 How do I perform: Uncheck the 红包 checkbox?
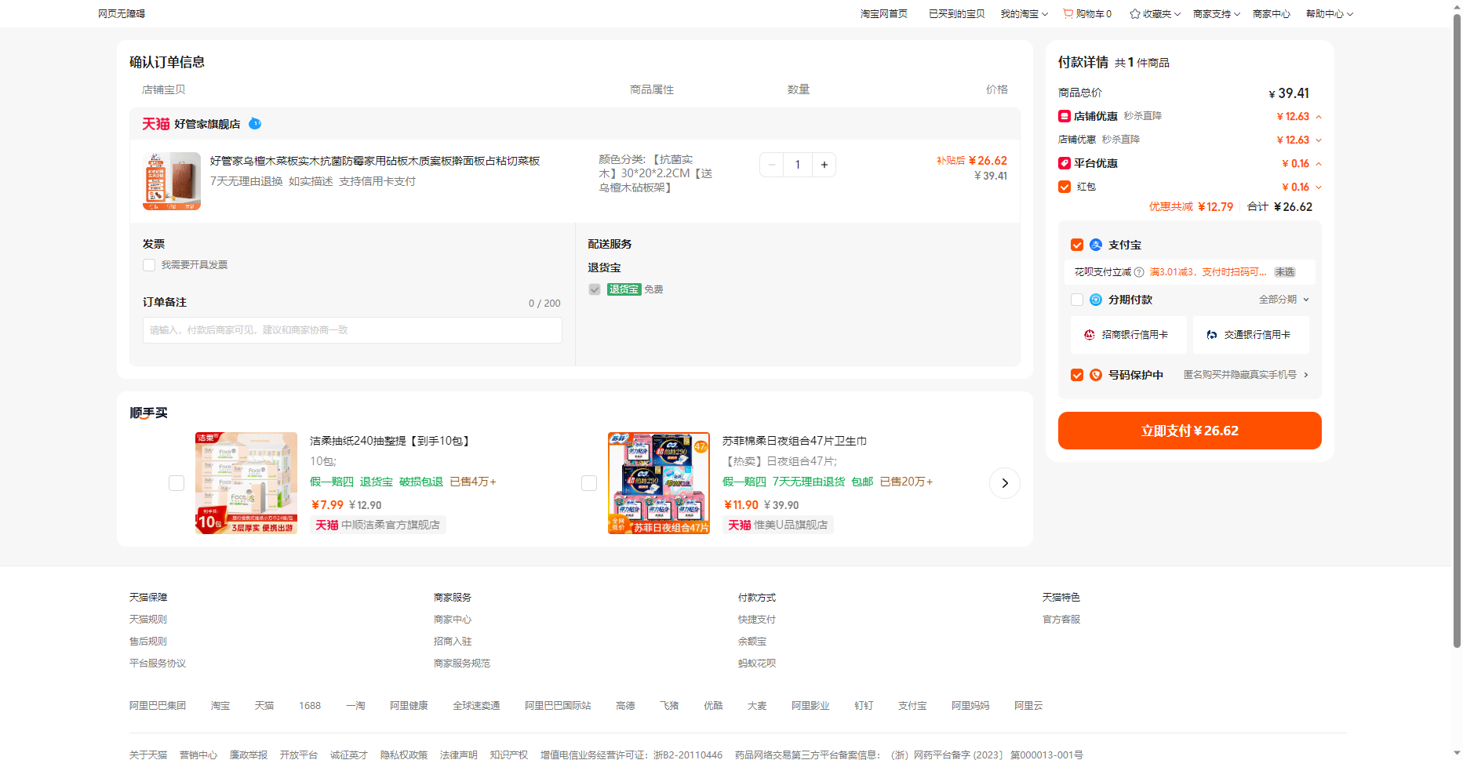click(x=1064, y=187)
